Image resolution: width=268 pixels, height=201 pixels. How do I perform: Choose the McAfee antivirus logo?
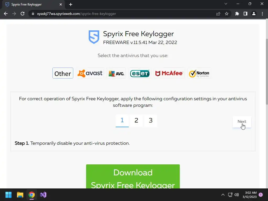[x=169, y=73]
